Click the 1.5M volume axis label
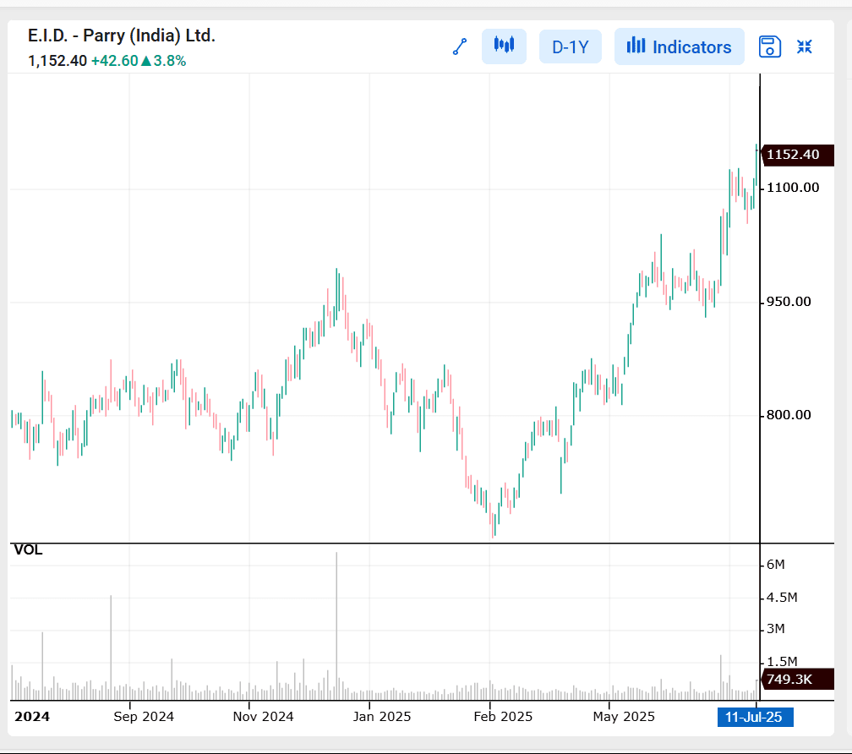Viewport: 852px width, 754px height. 782,662
